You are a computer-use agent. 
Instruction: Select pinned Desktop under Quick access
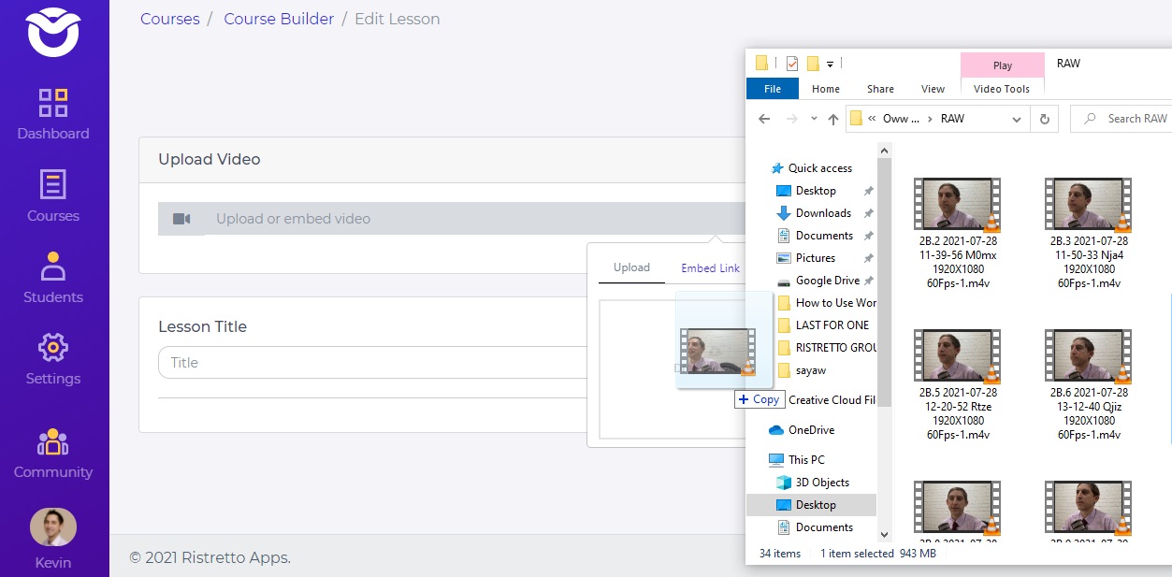(816, 191)
